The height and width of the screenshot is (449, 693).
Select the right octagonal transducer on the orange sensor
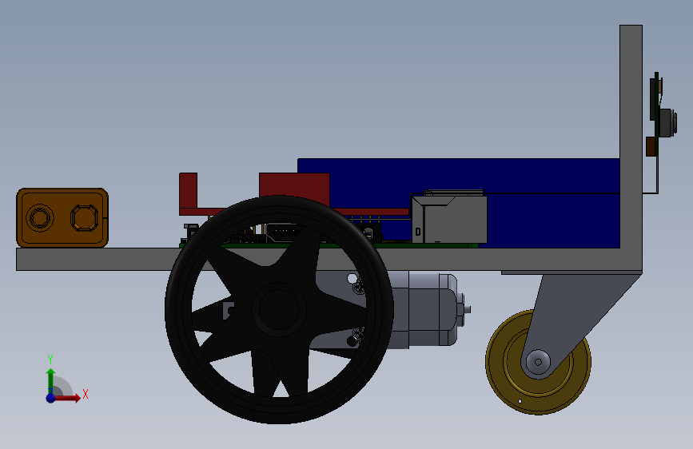pyautogui.click(x=85, y=218)
